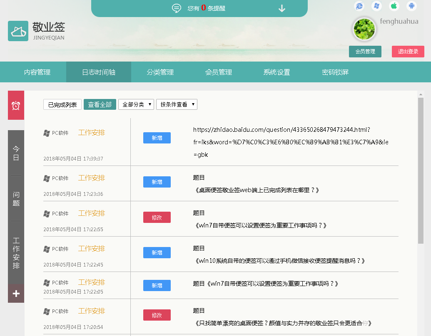Click the 新增 tag on the 17:39:37 entry
431x336 pixels.
(x=157, y=138)
